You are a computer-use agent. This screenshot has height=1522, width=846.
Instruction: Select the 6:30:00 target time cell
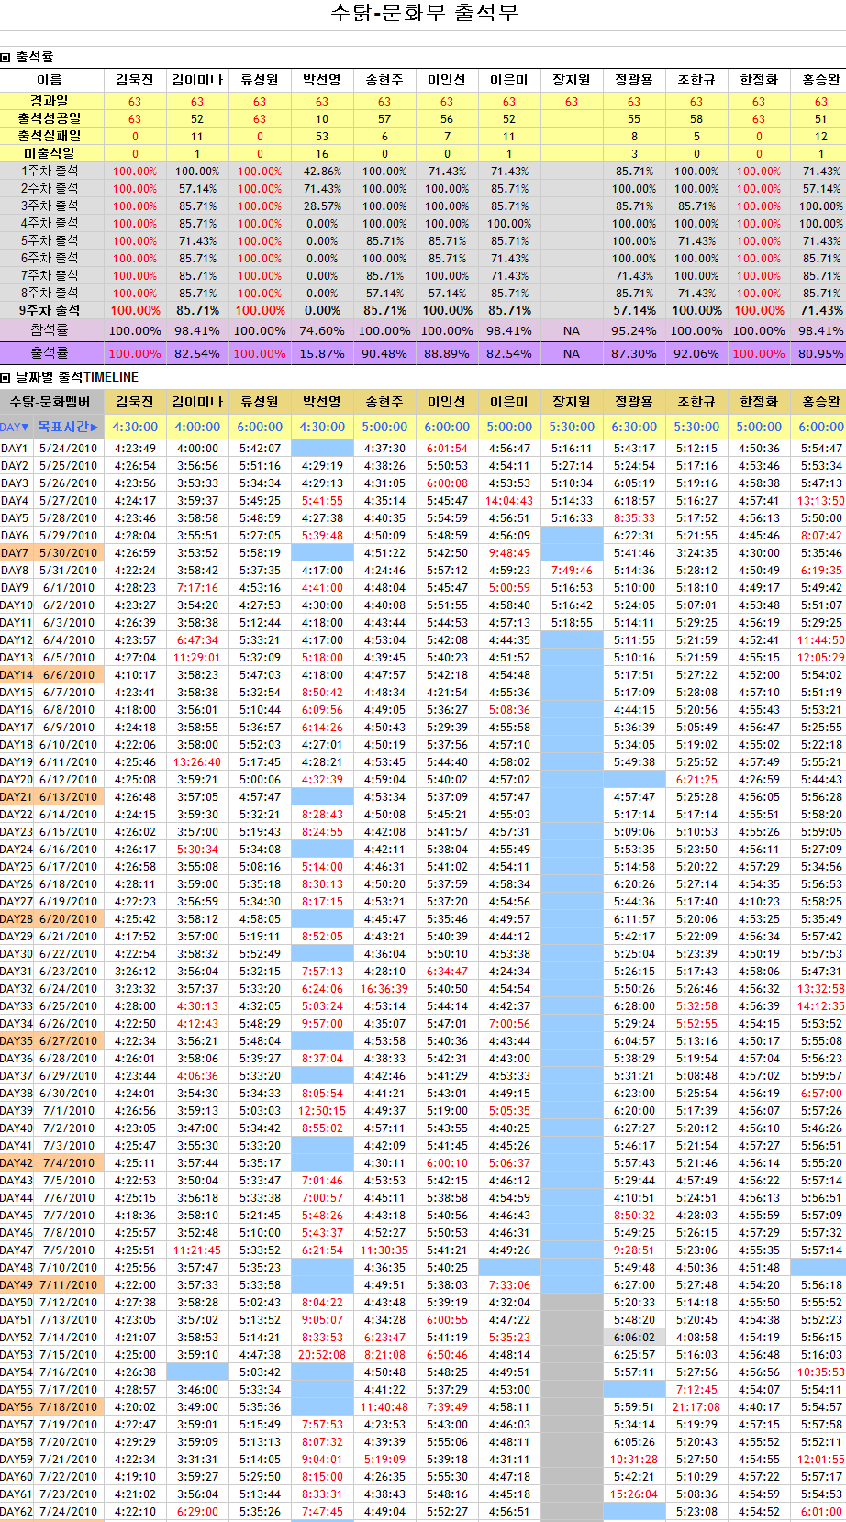tap(634, 427)
